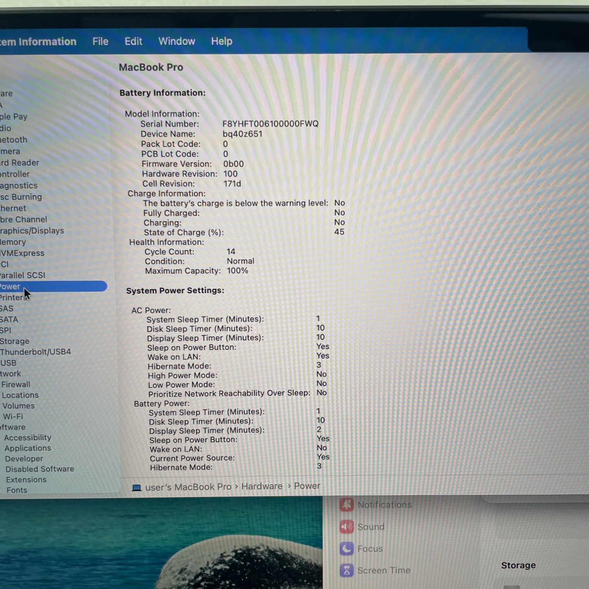The image size is (589, 589).
Task: Select Fonts in the sidebar
Action: [x=17, y=490]
